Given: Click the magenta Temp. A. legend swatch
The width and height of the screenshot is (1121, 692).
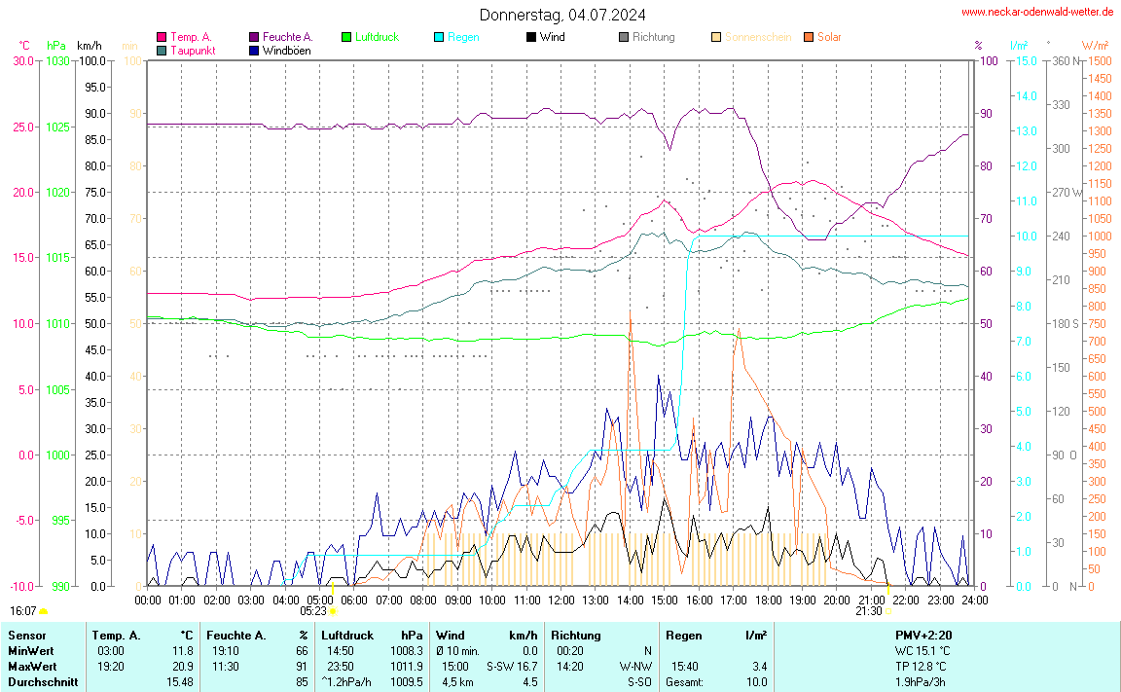Looking at the screenshot, I should coord(162,37).
